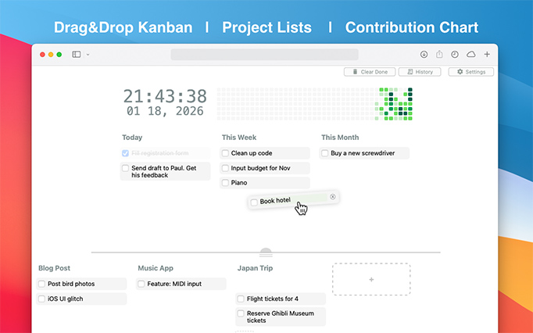Click the semicircle handle on the divider
This screenshot has height=333, width=533.
(266, 252)
